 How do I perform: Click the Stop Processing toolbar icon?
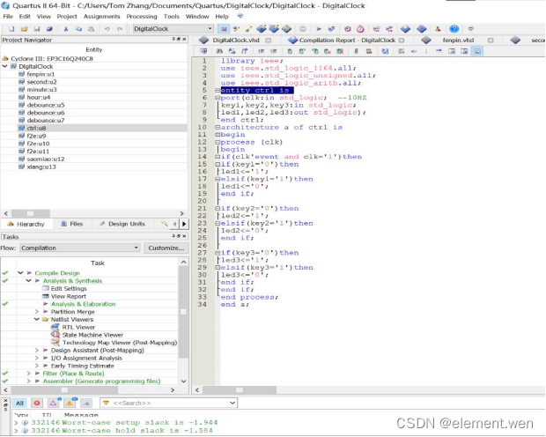[x=303, y=29]
